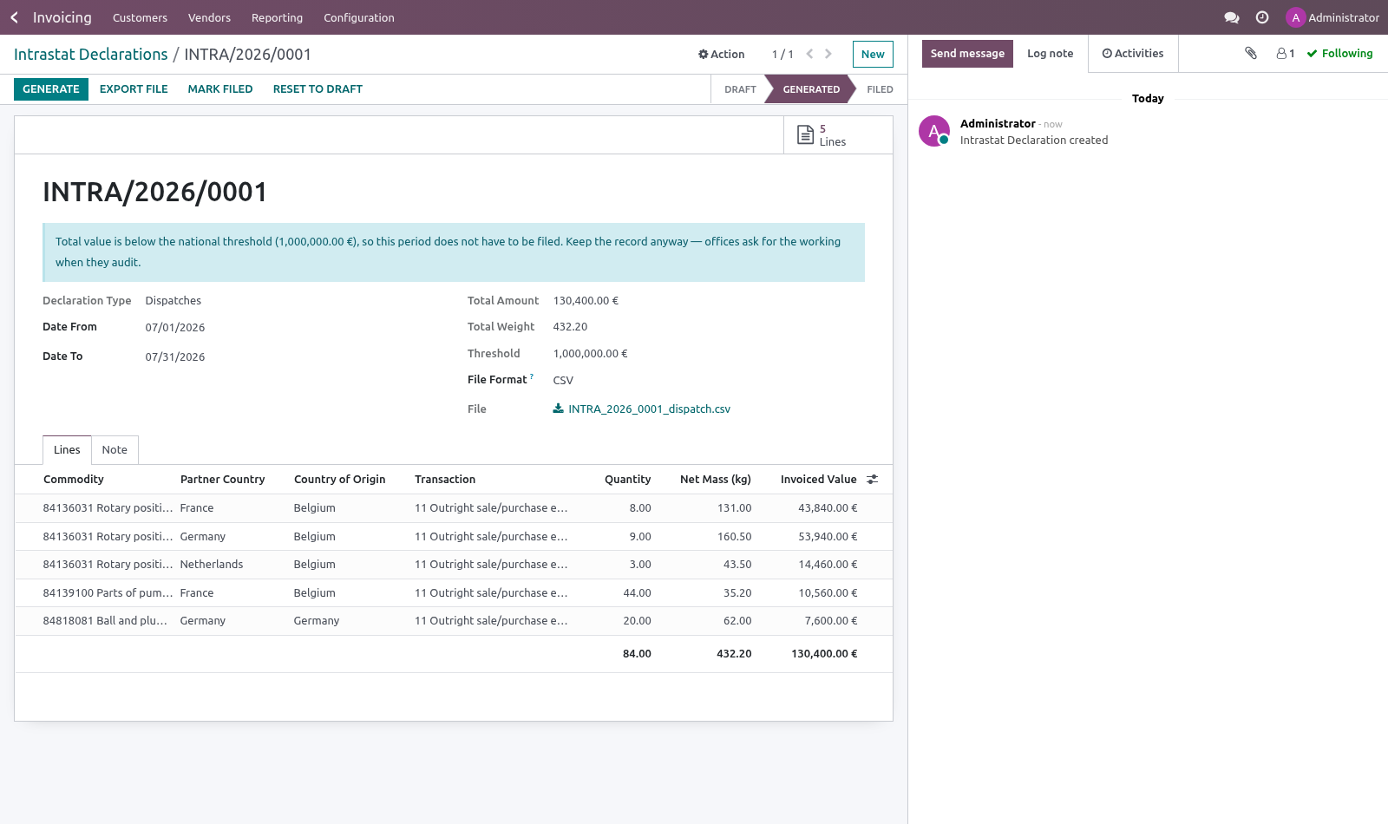The width and height of the screenshot is (1388, 824).
Task: Open the Vendors menu
Action: (209, 17)
